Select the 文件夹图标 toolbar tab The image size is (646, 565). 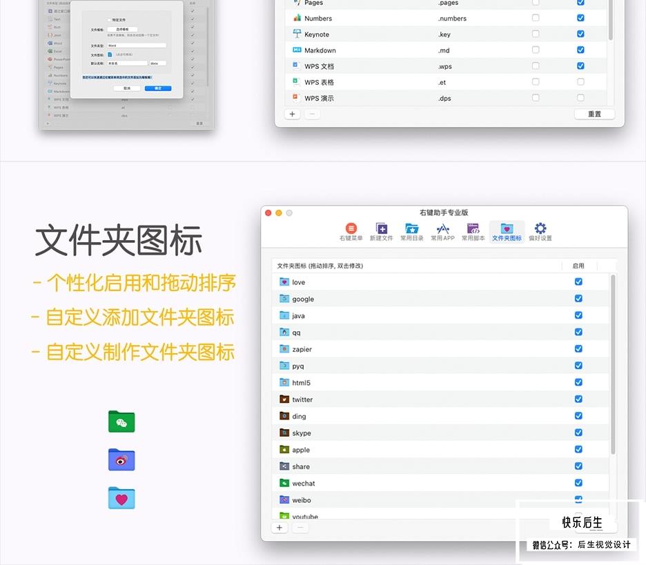[x=507, y=232]
